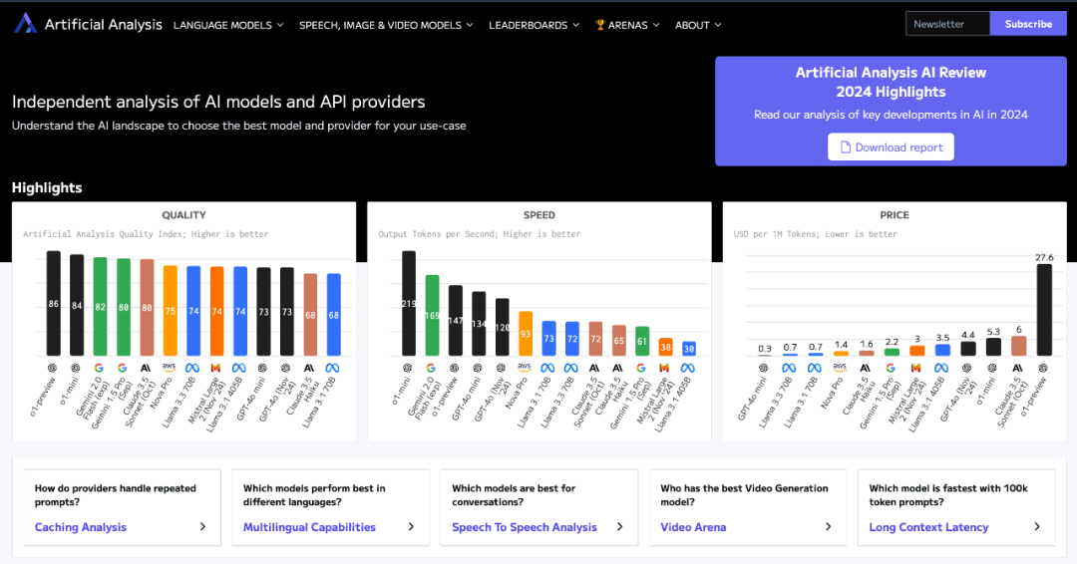Open the Multilingual Capabilities link
Viewport: 1077px width, 564px height.
309,527
